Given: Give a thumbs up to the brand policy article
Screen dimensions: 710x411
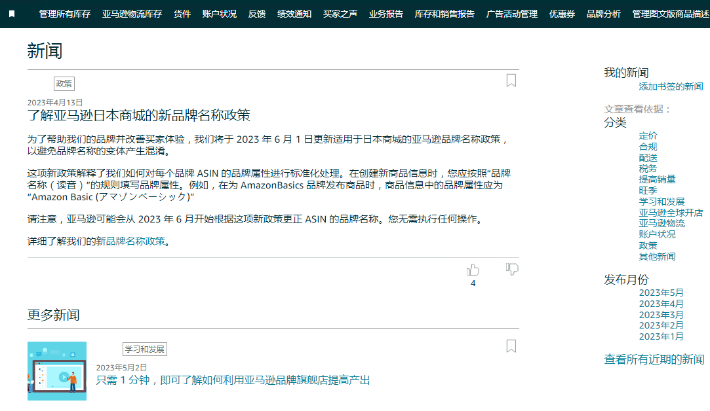Looking at the screenshot, I should click(473, 269).
